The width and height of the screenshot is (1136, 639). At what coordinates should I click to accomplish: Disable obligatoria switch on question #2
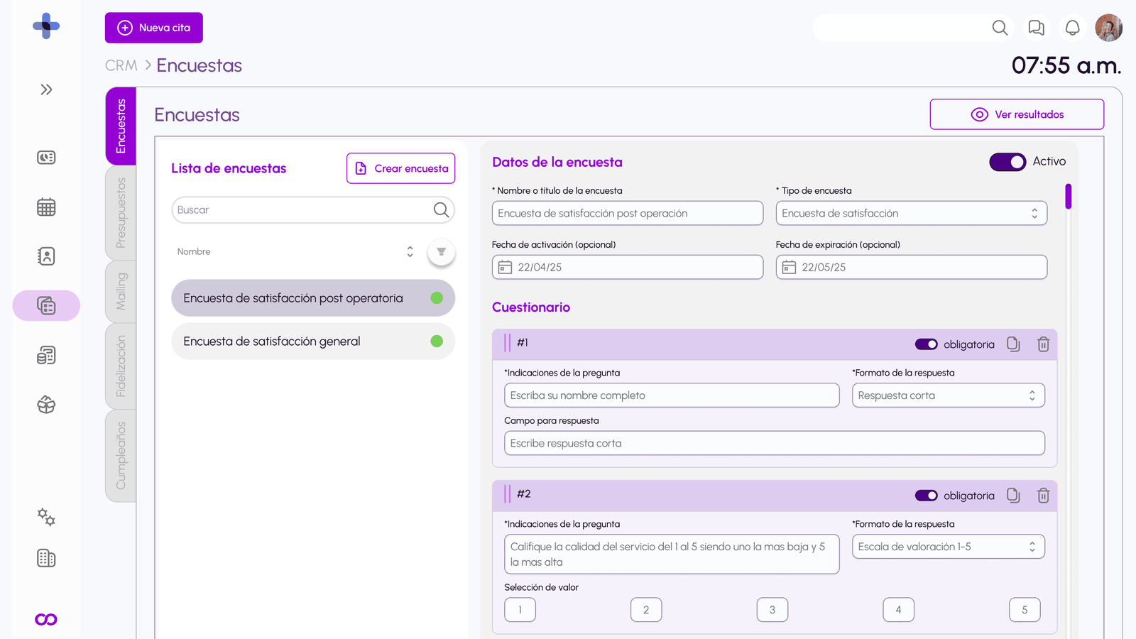[926, 496]
